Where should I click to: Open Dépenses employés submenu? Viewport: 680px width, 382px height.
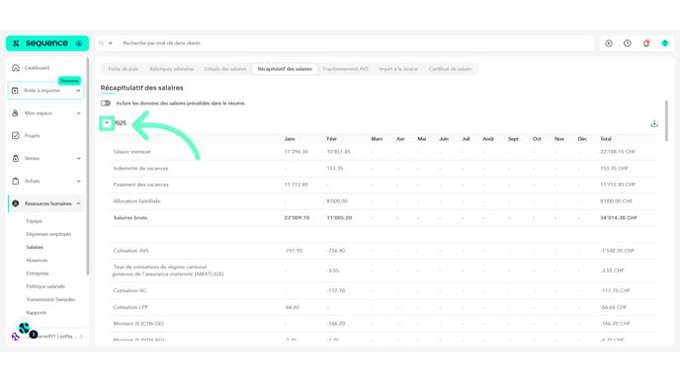click(x=48, y=234)
